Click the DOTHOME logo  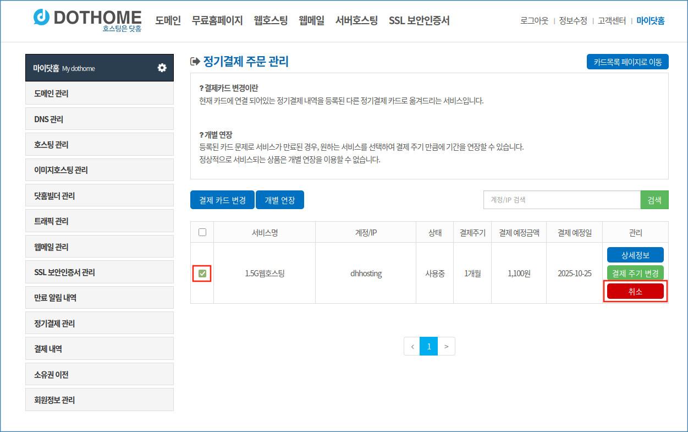[87, 20]
